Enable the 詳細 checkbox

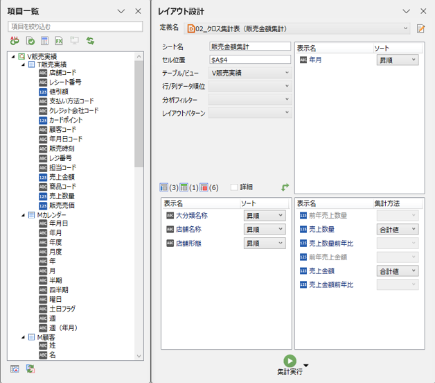pos(234,187)
